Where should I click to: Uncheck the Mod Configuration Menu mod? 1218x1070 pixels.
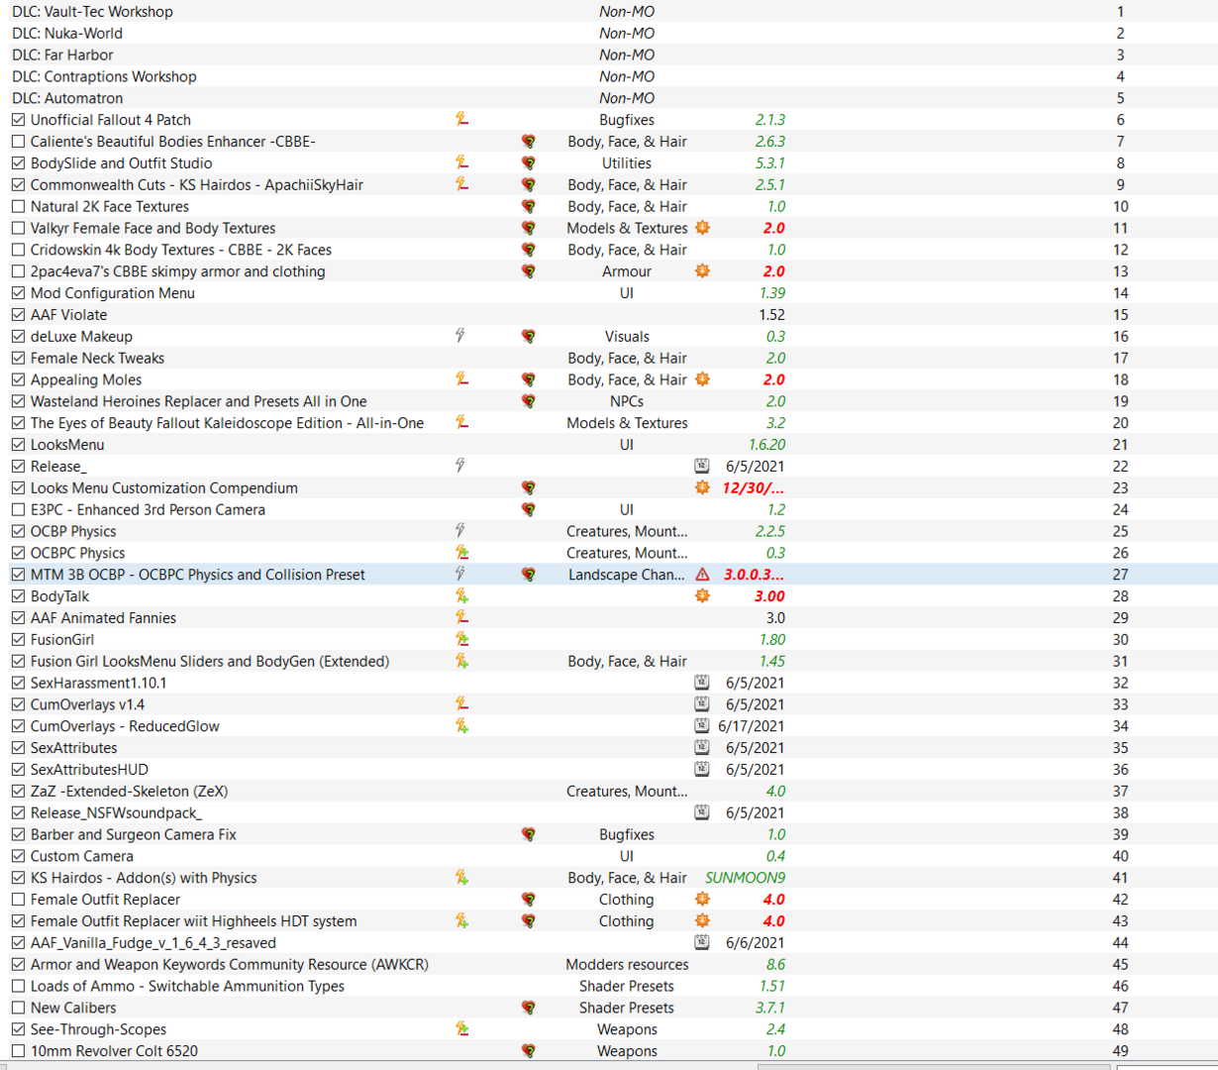18,293
